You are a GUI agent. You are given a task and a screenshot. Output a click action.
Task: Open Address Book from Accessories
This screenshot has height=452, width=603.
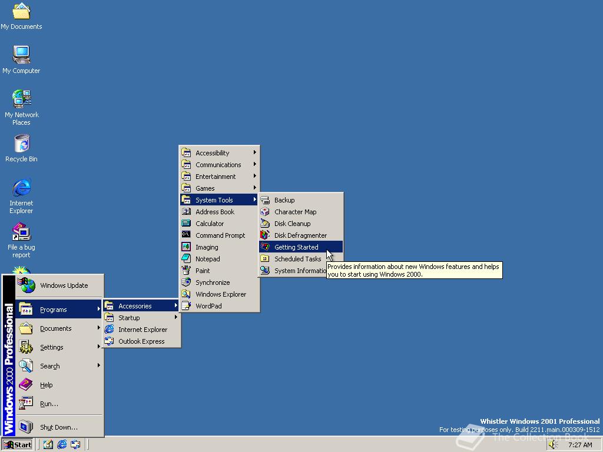coord(219,212)
